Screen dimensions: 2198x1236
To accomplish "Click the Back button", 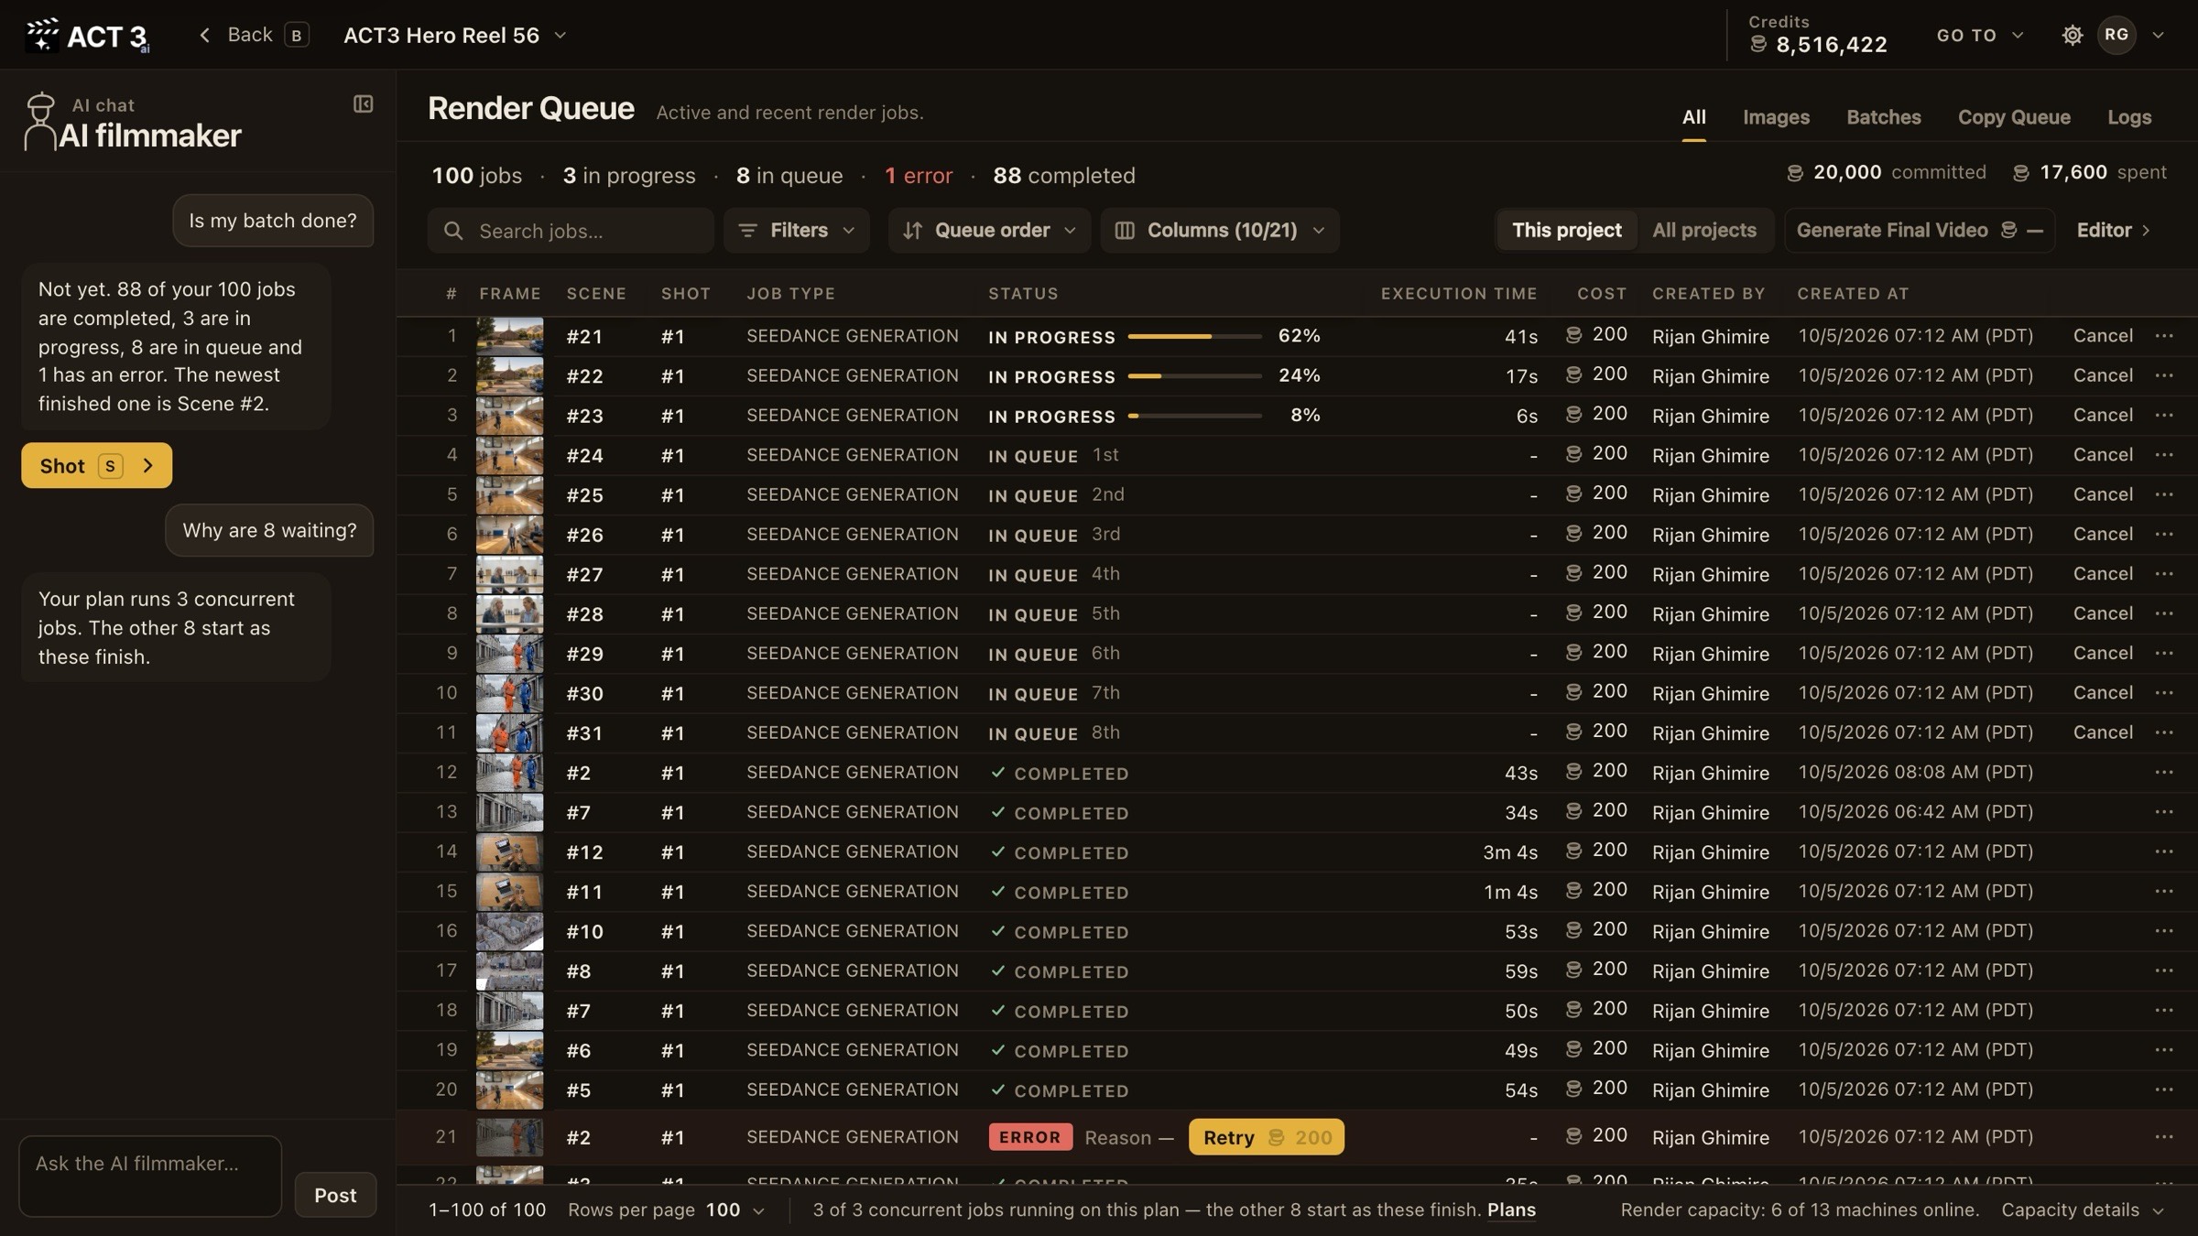I will click(x=254, y=35).
